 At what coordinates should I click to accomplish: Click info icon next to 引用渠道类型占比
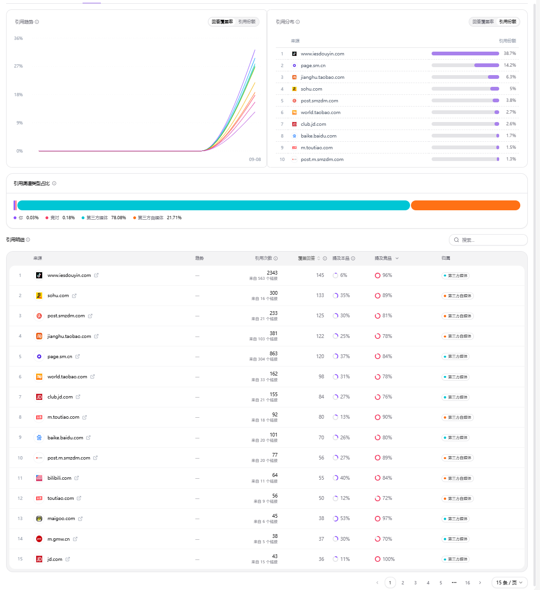click(x=54, y=184)
